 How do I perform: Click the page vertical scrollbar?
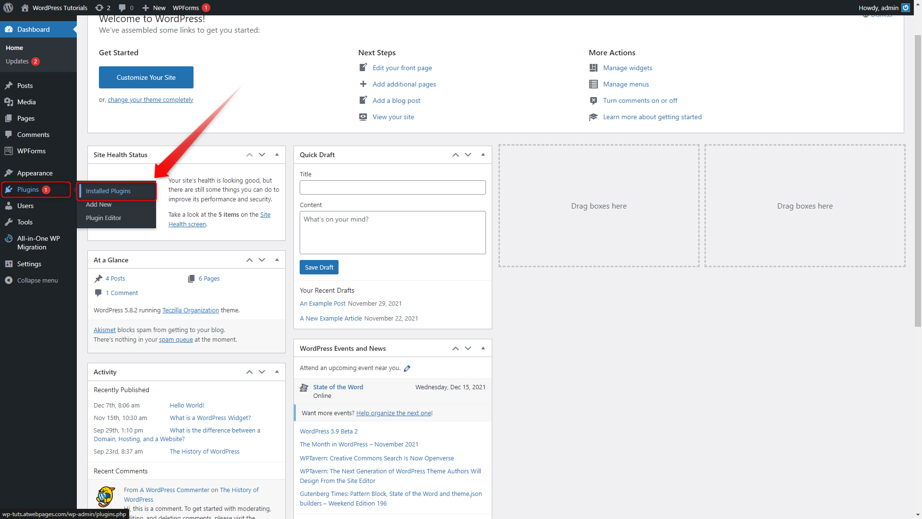click(918, 180)
